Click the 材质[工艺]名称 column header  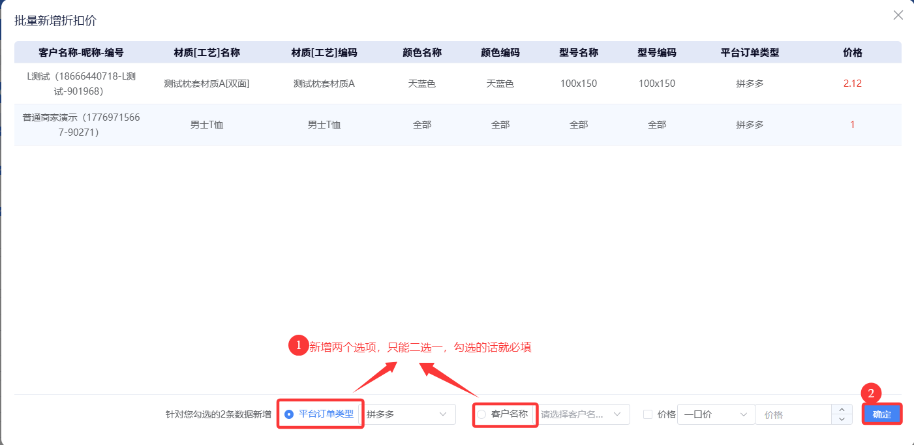click(x=207, y=52)
